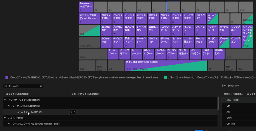Screen dimensions: 256x131
Task: Click the 1 key カメラ 1 を選択
Action: (x=89, y=19)
